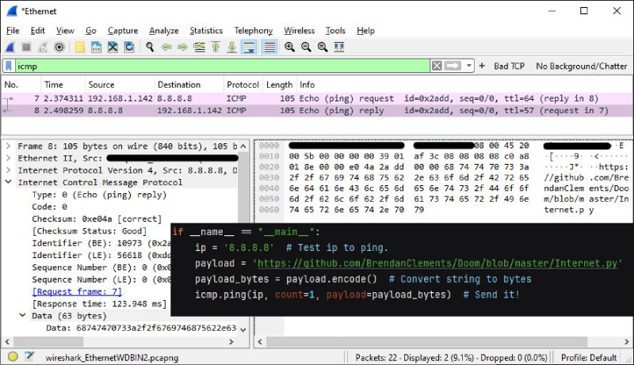
Task: Restart the current capture
Action: pos(43,48)
